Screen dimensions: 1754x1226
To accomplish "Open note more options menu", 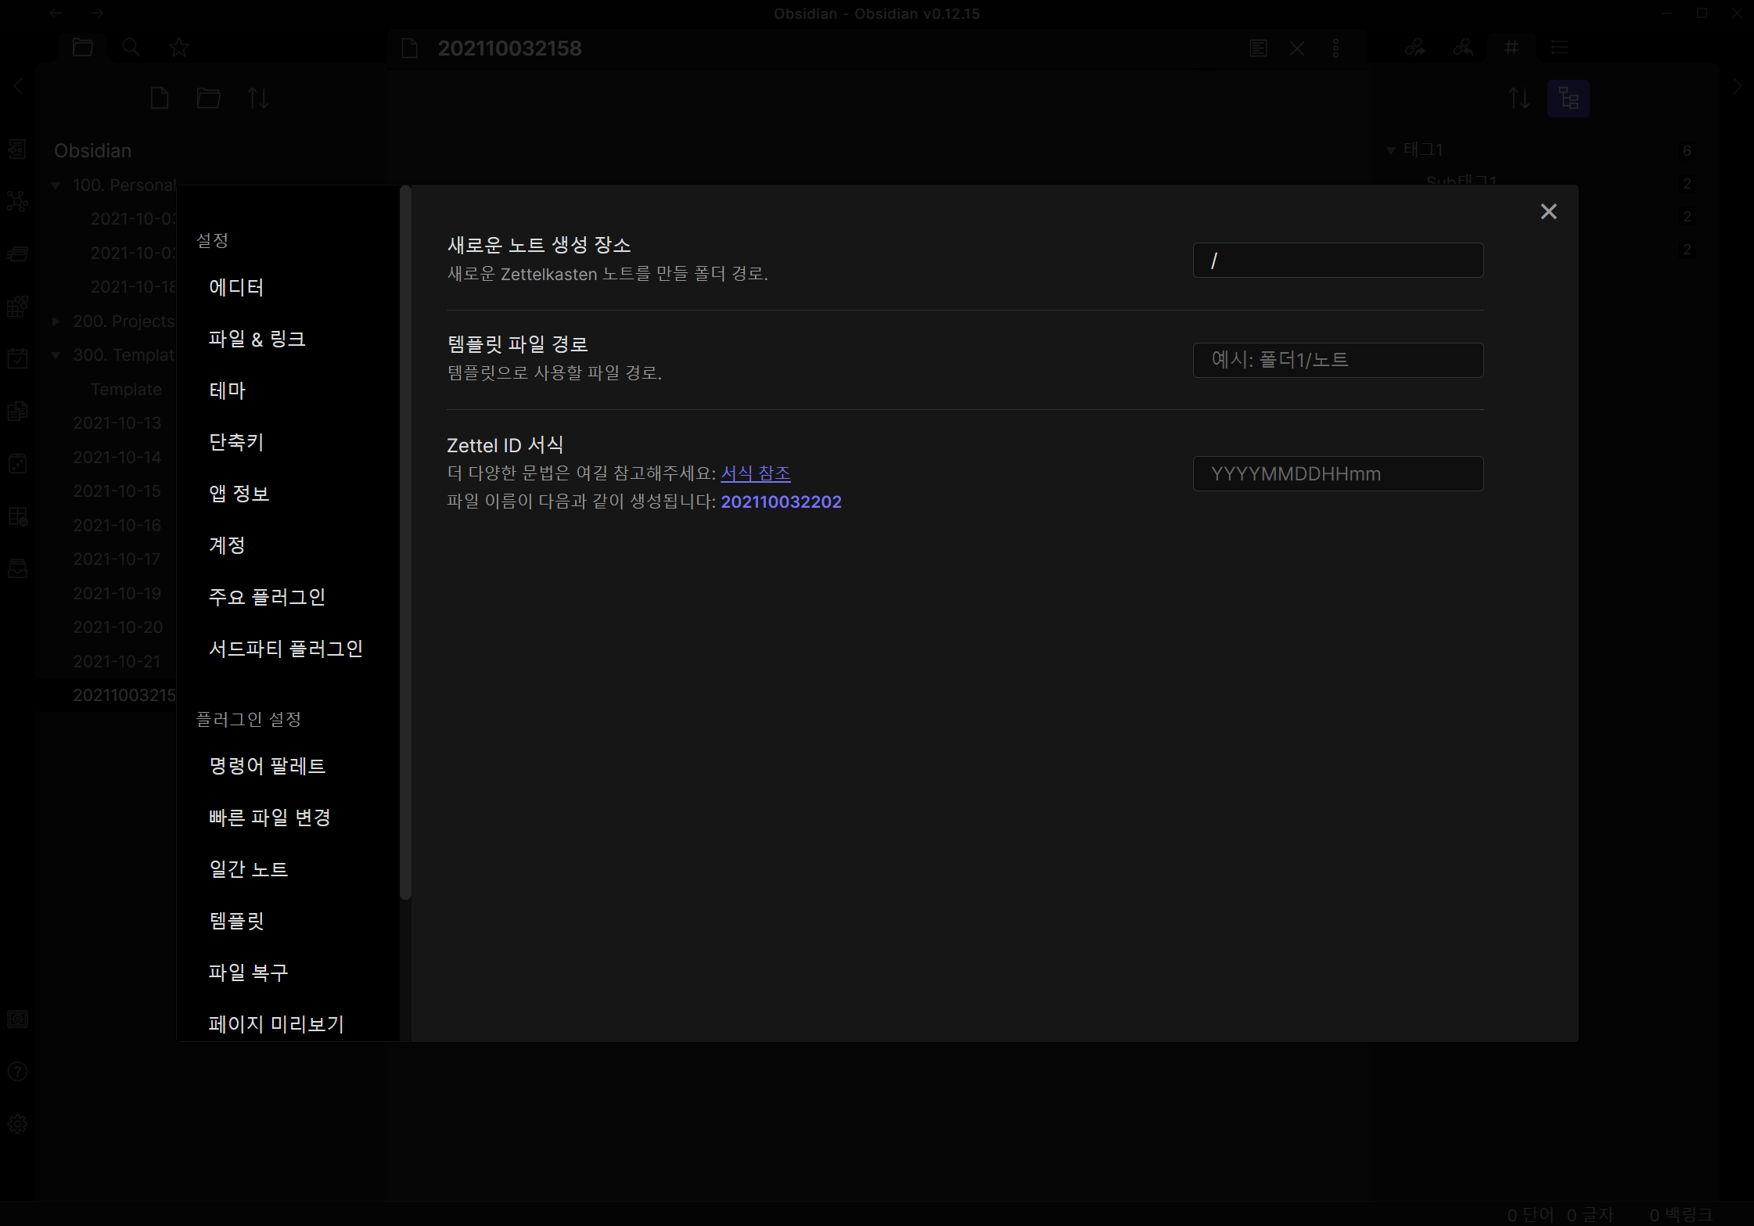I will coord(1335,49).
